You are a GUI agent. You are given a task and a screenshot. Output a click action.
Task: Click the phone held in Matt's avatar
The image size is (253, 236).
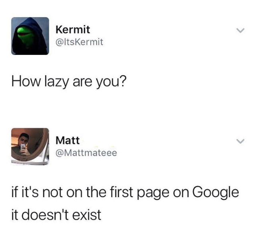pos(23,147)
